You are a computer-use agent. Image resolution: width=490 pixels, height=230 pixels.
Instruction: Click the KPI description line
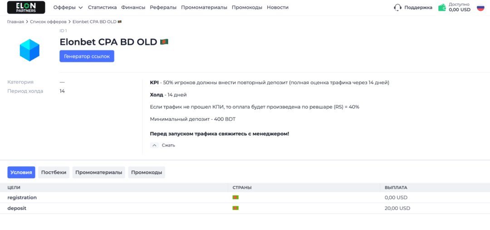269,83
